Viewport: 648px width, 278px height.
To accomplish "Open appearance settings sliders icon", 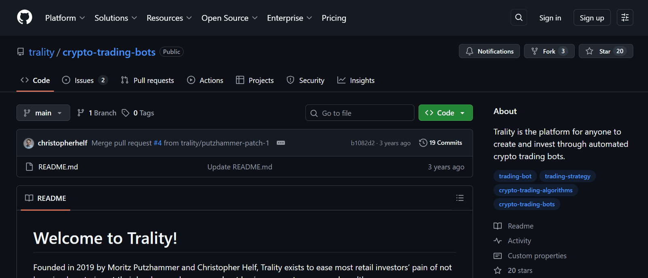I will coord(625,17).
